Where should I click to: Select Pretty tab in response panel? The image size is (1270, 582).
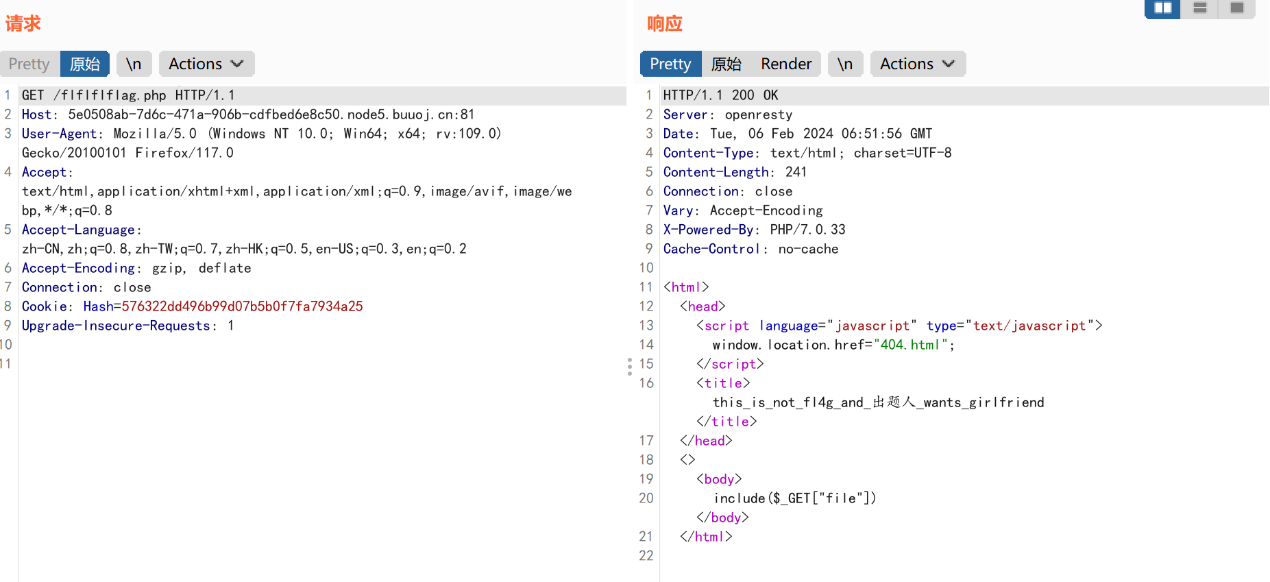670,64
